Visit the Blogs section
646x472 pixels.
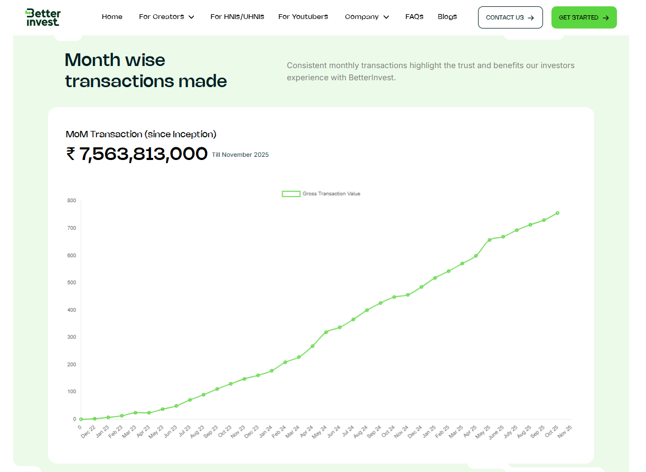click(x=447, y=17)
